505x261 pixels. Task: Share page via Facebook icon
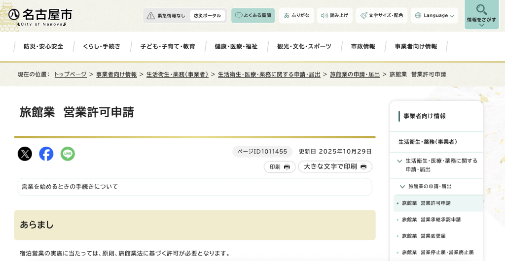coord(46,154)
